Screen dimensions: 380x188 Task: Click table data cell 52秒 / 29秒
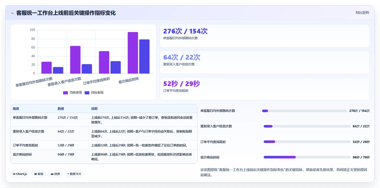pyautogui.click(x=66, y=145)
